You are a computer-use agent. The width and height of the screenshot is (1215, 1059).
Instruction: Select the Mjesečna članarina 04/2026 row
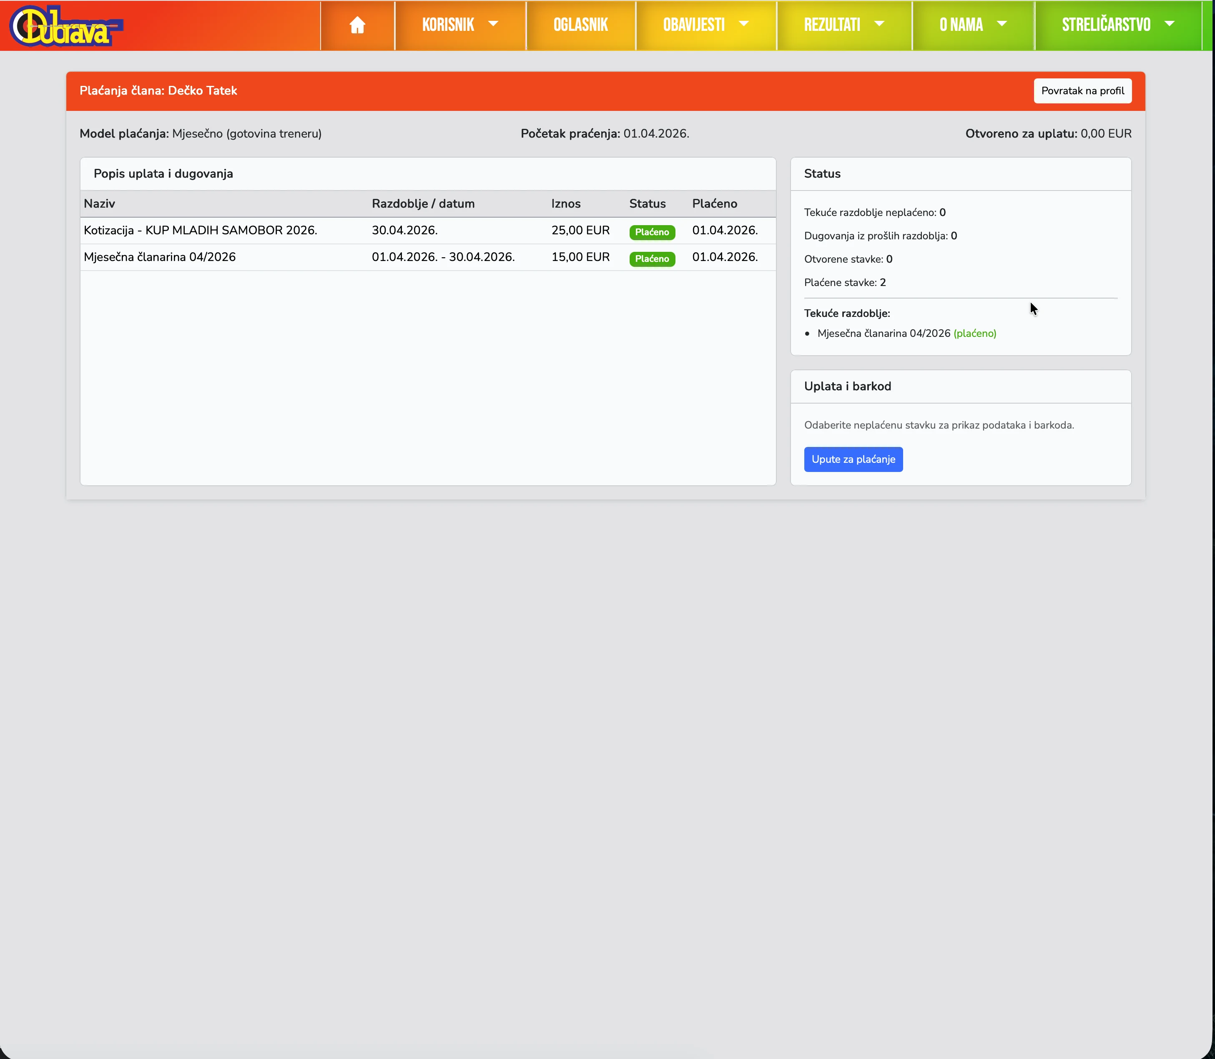point(160,257)
